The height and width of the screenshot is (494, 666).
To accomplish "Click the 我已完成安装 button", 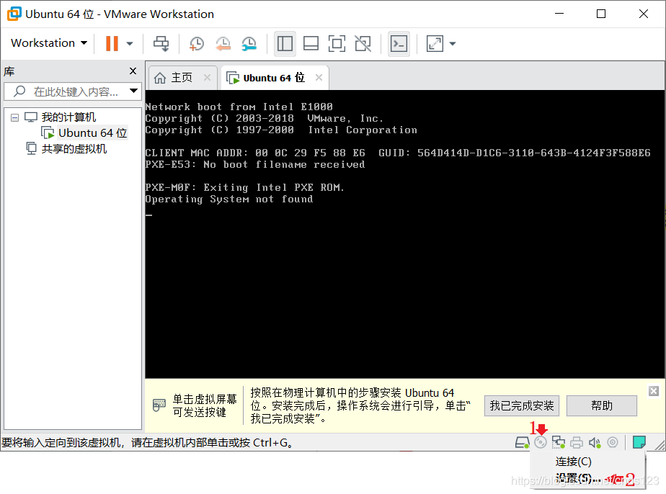I will [522, 405].
